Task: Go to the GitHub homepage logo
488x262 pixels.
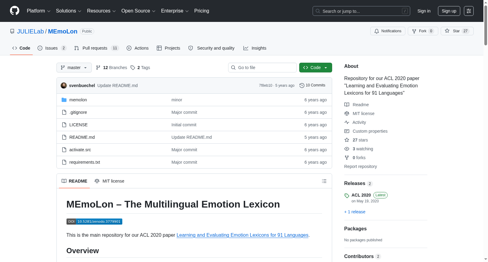Action: coord(15,11)
